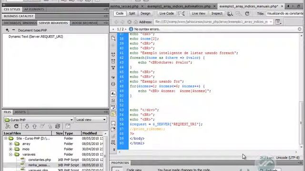The height and width of the screenshot is (171, 305).
Task: Stop icon in browser navigation bar
Action: [x=129, y=22]
